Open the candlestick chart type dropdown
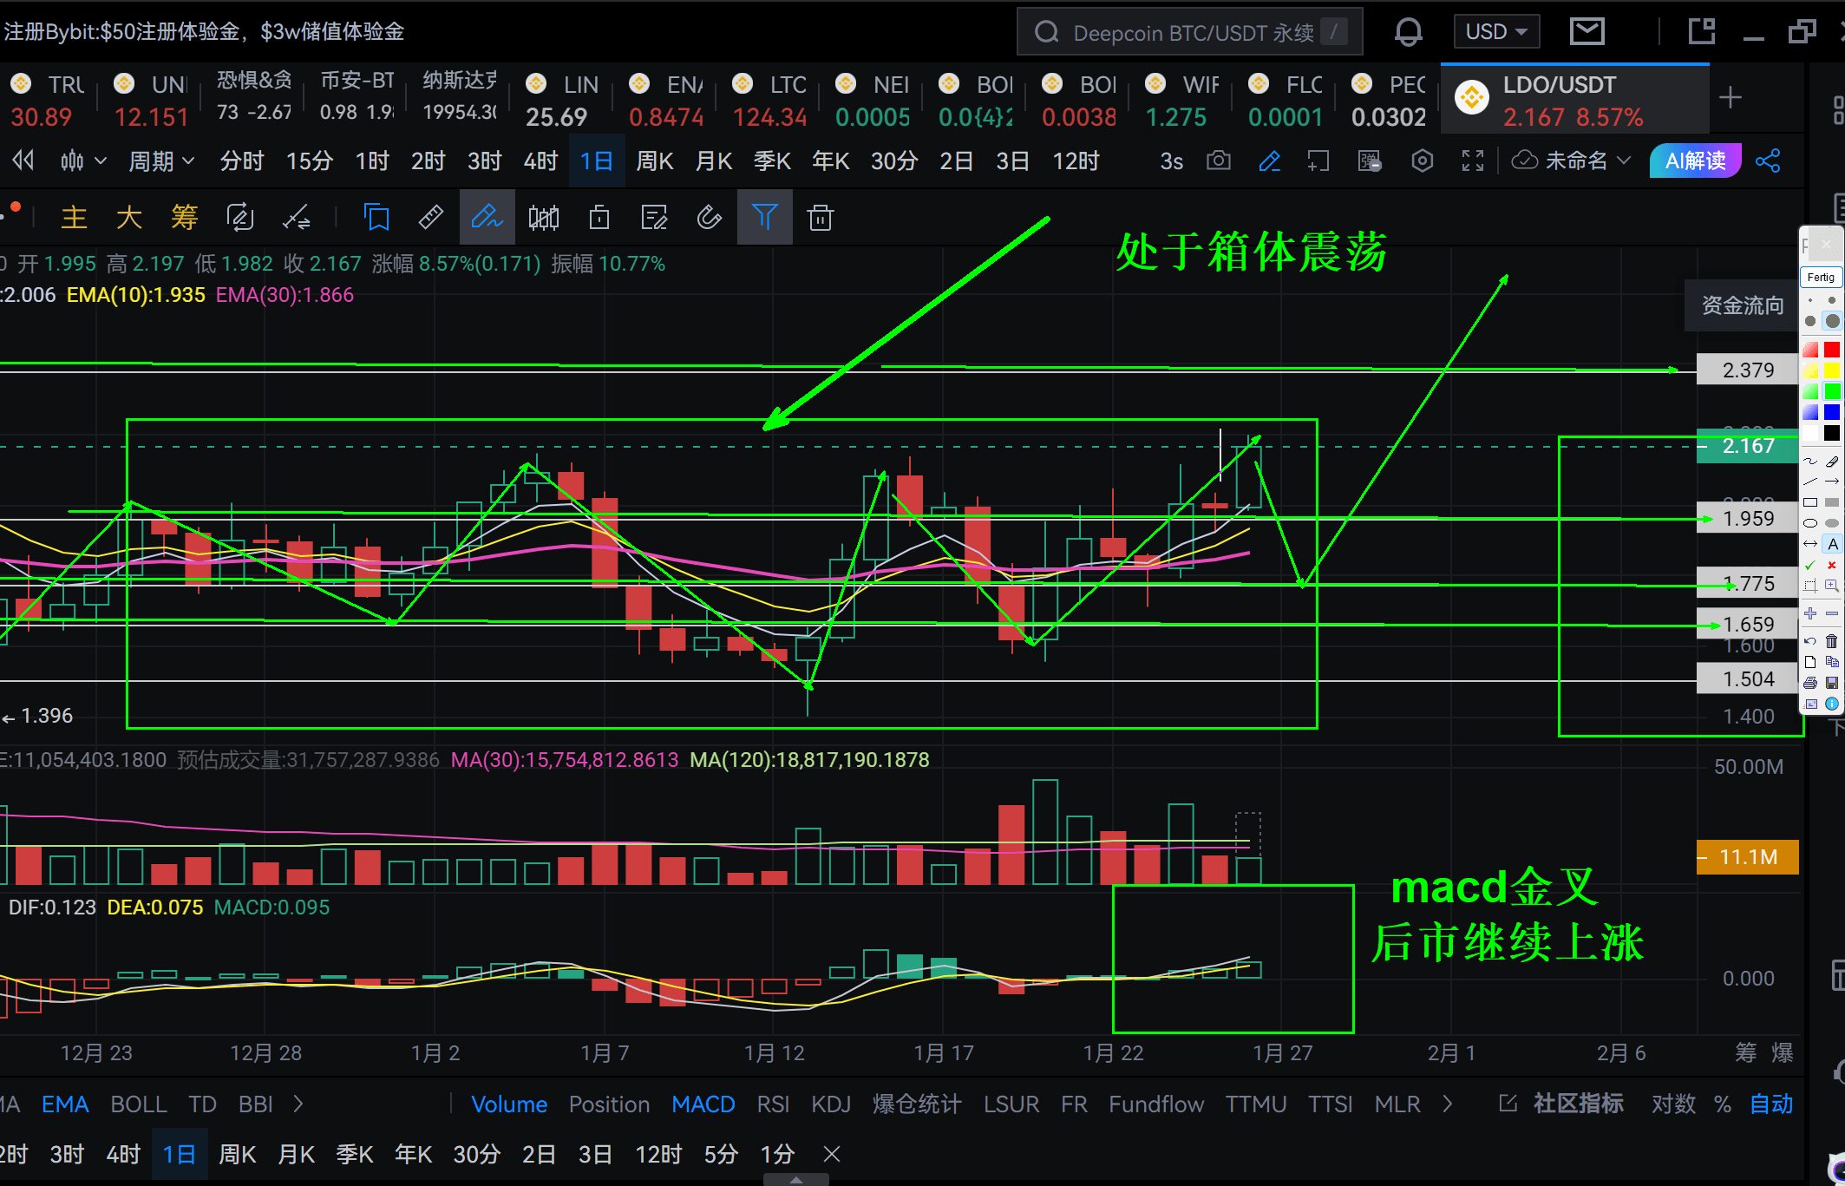1845x1186 pixels. (x=83, y=161)
